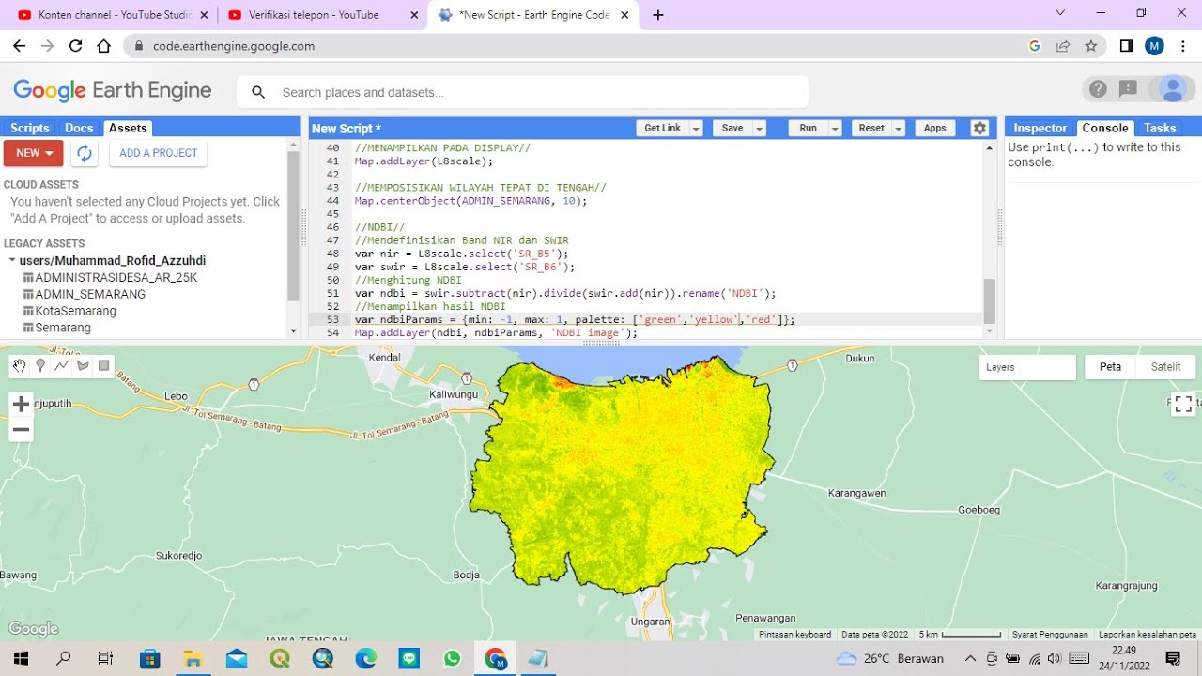Open Reset dropdown arrow

899,129
